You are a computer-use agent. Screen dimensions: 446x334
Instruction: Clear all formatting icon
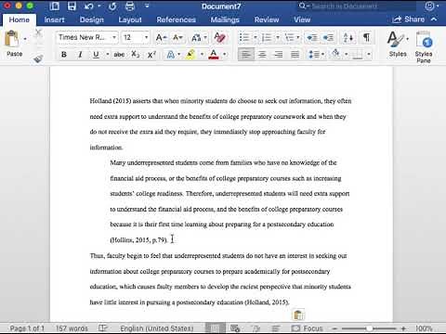click(219, 37)
